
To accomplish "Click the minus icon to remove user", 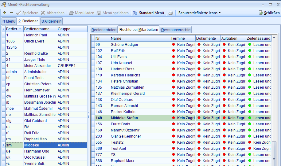I will pos(11,13).
